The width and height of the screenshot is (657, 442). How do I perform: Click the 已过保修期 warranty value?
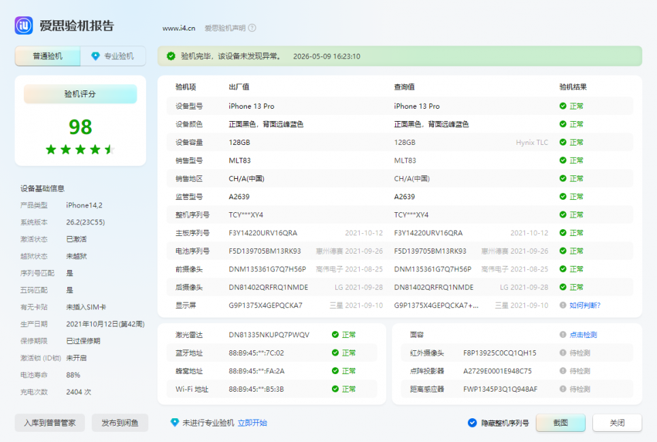pos(83,341)
